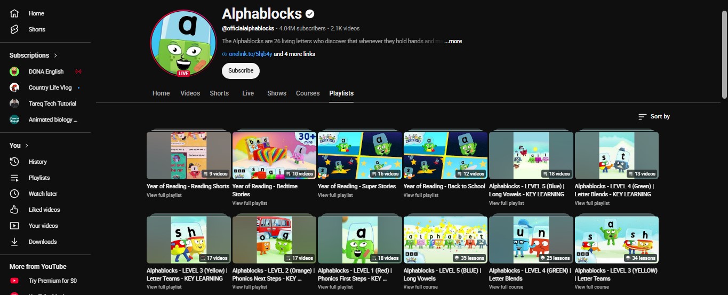View full course for LEVEL 4 (GREEN) Letter Blends
The image size is (728, 295).
[506, 287]
